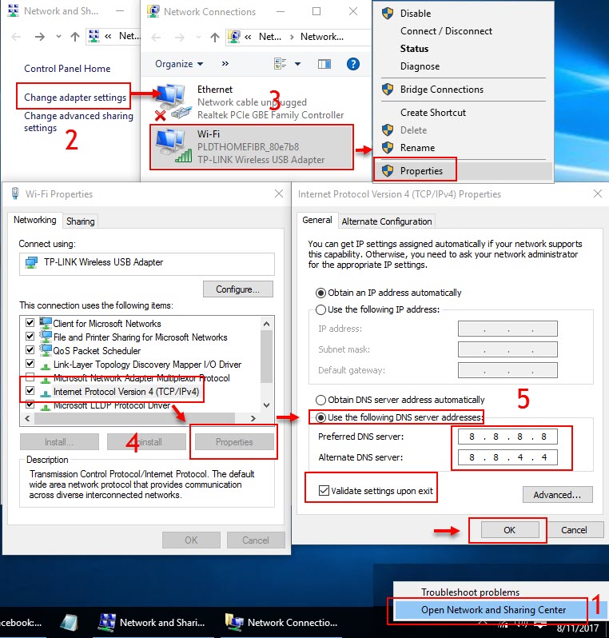This screenshot has width=609, height=638.
Task: Click the Wi-Fi Properties title bar icon
Action: (x=15, y=193)
